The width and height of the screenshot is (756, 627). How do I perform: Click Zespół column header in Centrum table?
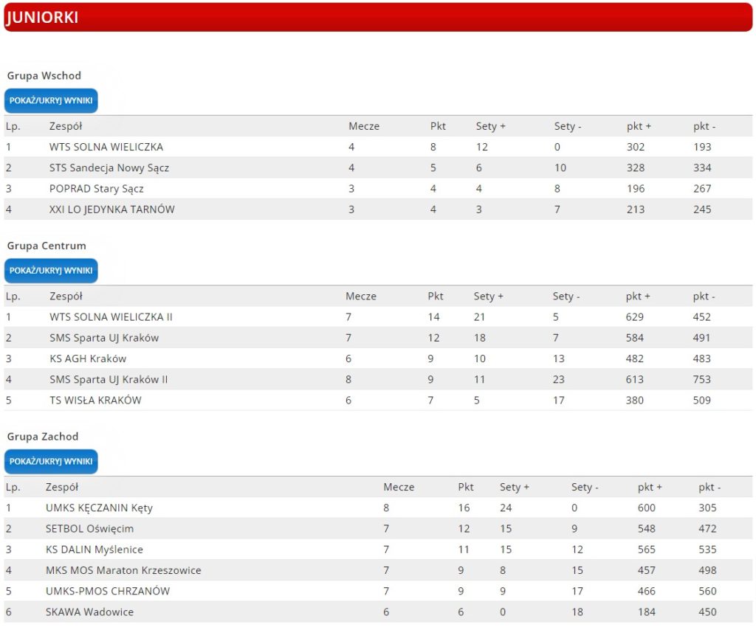pos(66,296)
